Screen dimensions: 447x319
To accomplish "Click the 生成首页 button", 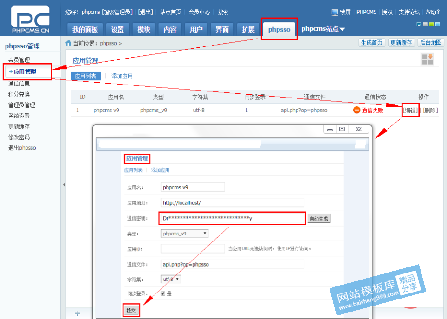I will click(372, 42).
